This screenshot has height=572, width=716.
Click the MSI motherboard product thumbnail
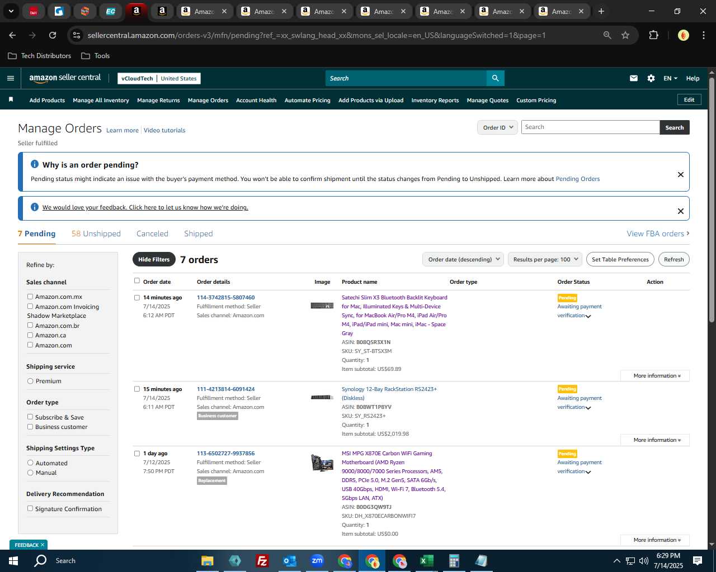(x=322, y=463)
